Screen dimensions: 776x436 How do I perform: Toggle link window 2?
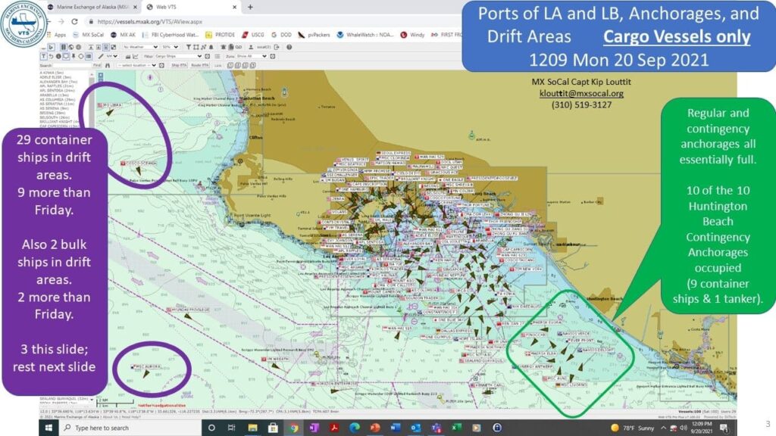click(x=237, y=65)
